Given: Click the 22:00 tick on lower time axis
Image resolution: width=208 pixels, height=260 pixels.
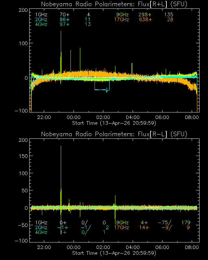Looking at the screenshot, I should 44,247.
